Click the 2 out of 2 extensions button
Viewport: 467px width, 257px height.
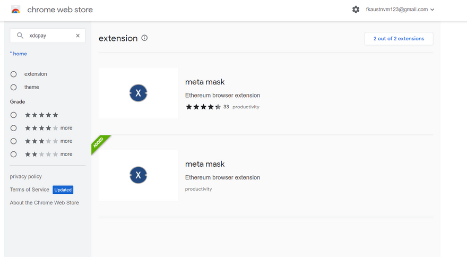point(399,39)
